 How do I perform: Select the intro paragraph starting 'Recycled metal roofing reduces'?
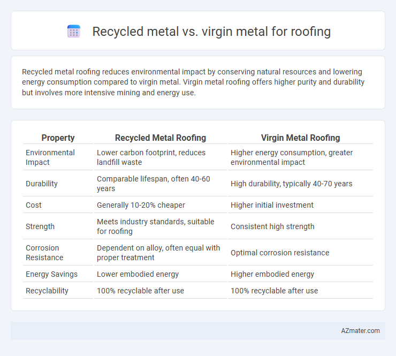(193, 82)
